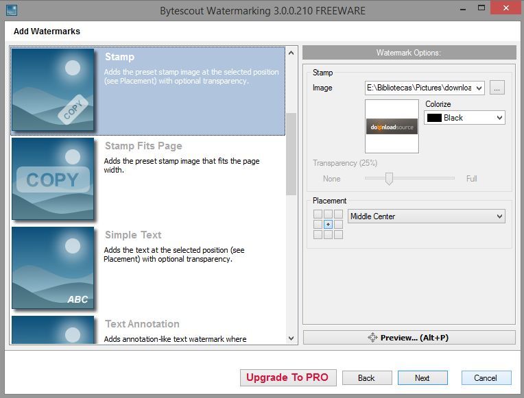Viewport: 524px width, 398px height.
Task: Set placement to top center grid cell
Action: (328, 214)
